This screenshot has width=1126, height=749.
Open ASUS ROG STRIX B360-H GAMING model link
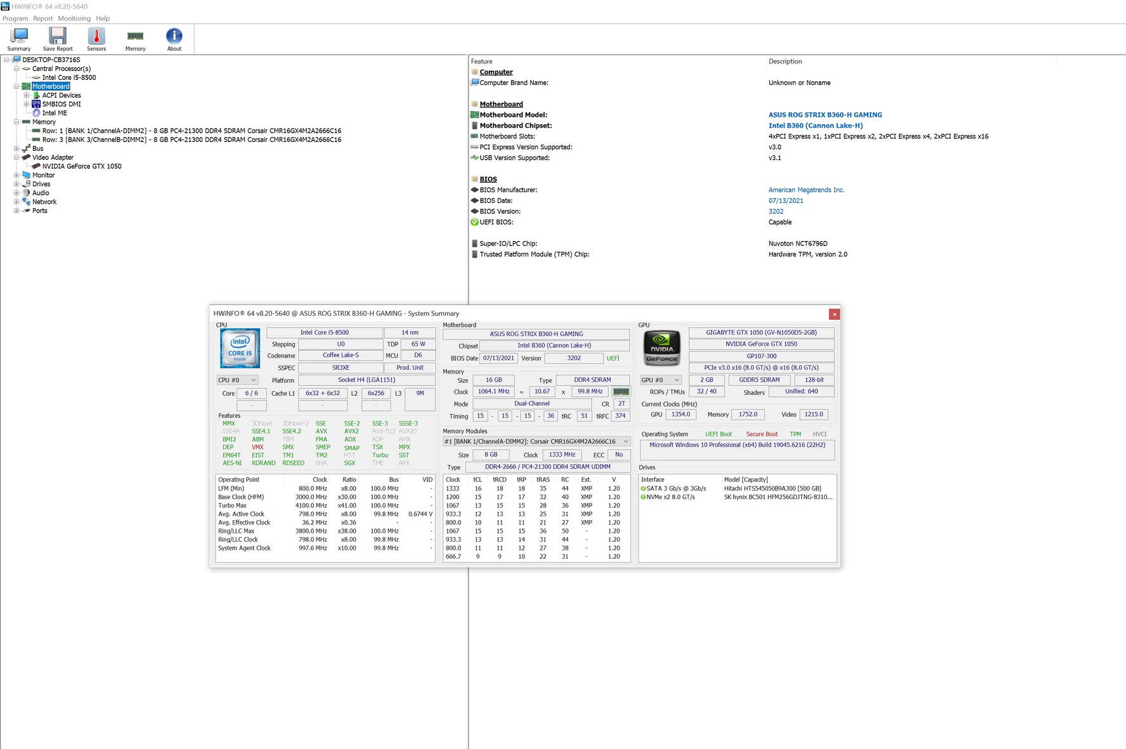[x=825, y=115]
